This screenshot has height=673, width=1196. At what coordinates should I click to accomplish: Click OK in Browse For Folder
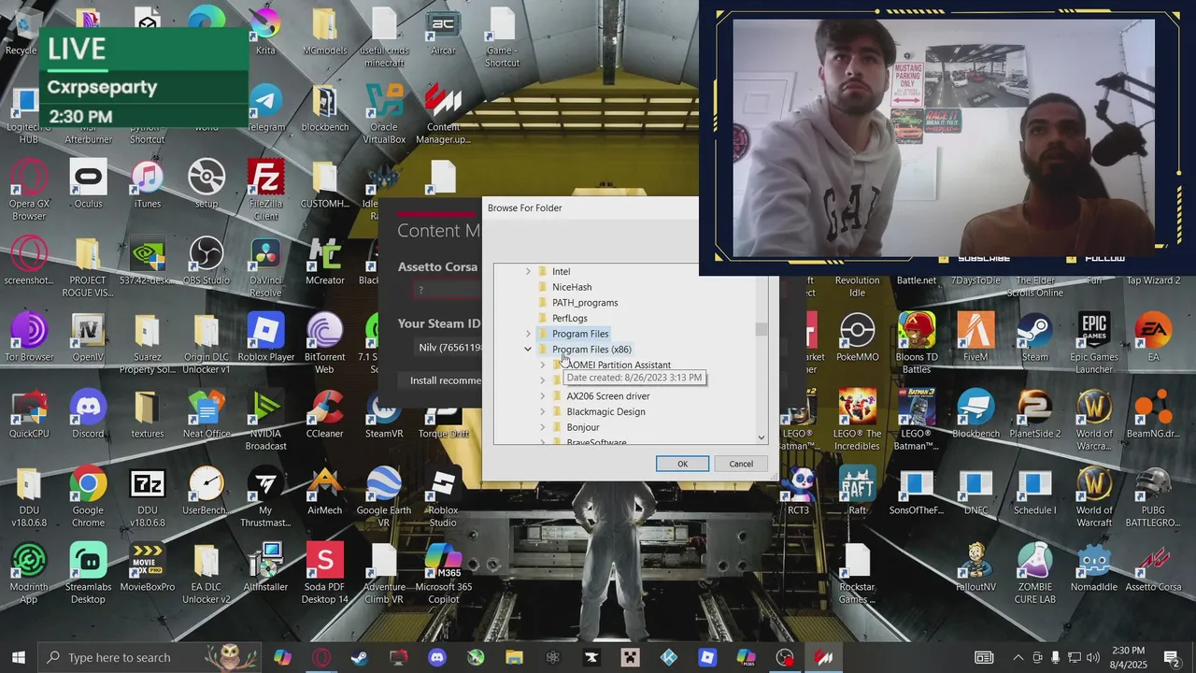pyautogui.click(x=682, y=464)
